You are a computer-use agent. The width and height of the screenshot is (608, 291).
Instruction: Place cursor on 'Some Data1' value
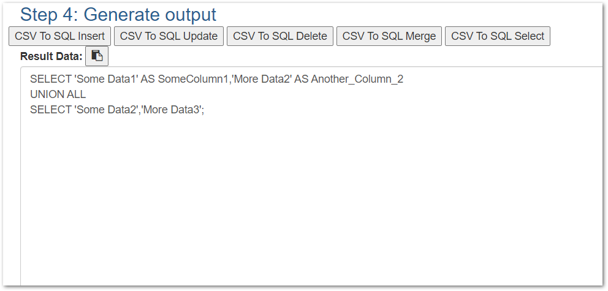point(105,79)
